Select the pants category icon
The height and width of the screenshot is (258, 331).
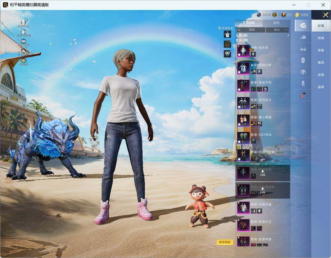coord(303,84)
